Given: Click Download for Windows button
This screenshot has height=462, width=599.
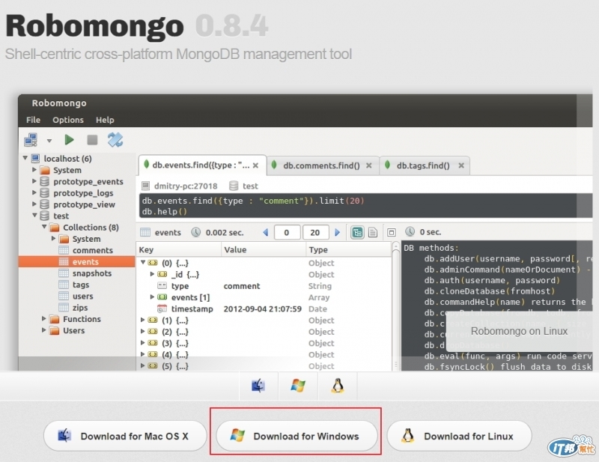Looking at the screenshot, I should tap(297, 436).
